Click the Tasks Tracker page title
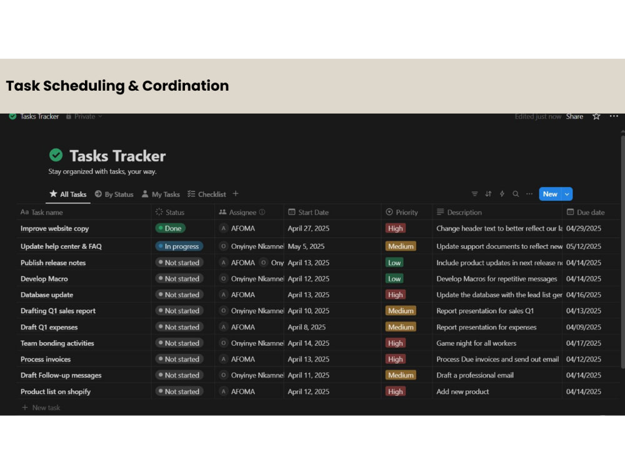This screenshot has width=625, height=469. pyautogui.click(x=117, y=156)
